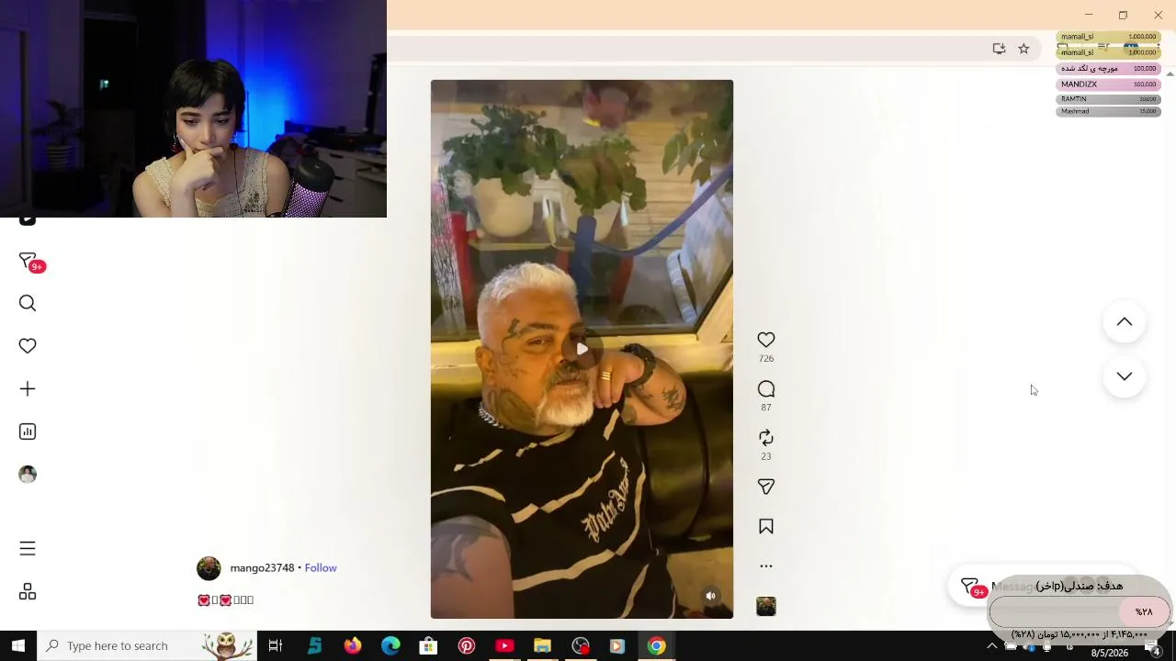Open the Windows notification center
1176x661 pixels.
click(x=1154, y=646)
